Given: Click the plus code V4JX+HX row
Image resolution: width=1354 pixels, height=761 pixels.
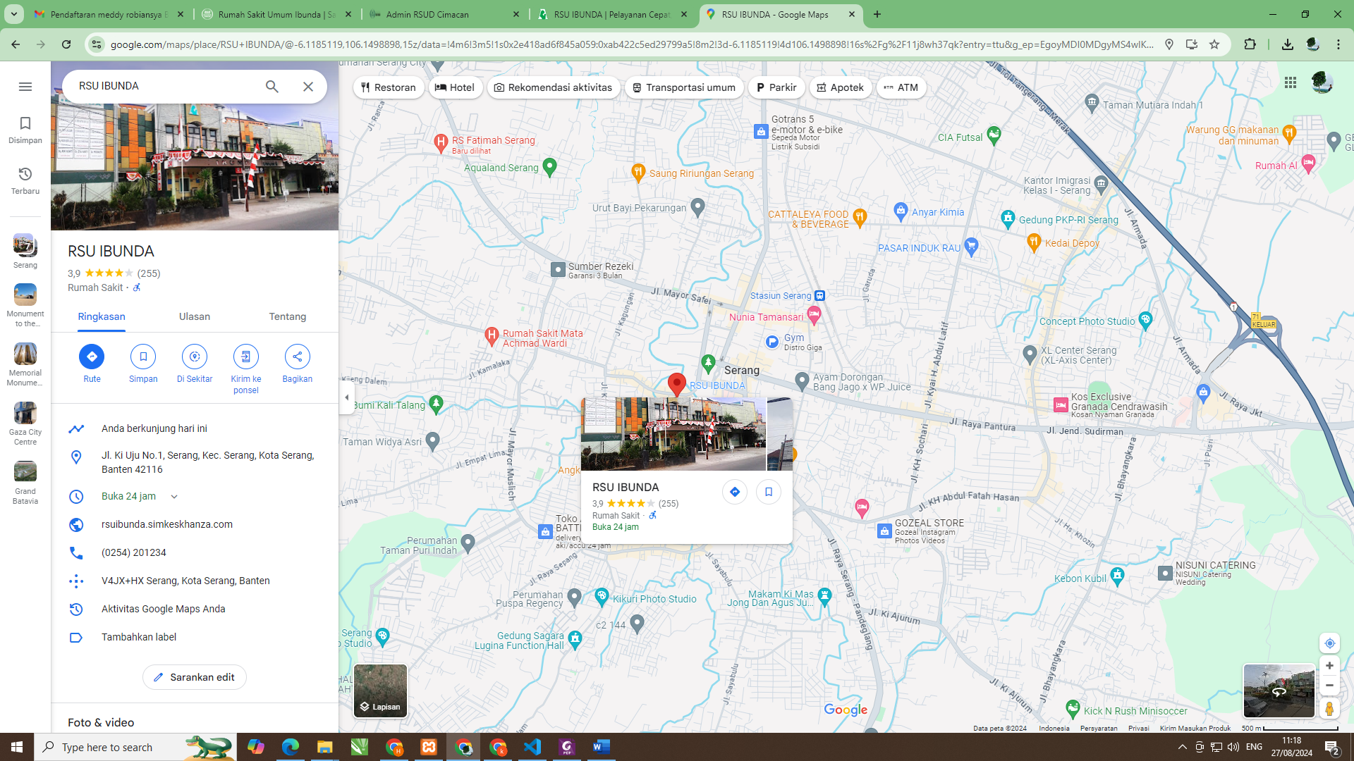Looking at the screenshot, I should [x=195, y=581].
